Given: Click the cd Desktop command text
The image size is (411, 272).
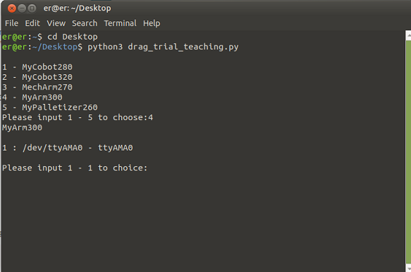Looking at the screenshot, I should 73,37.
